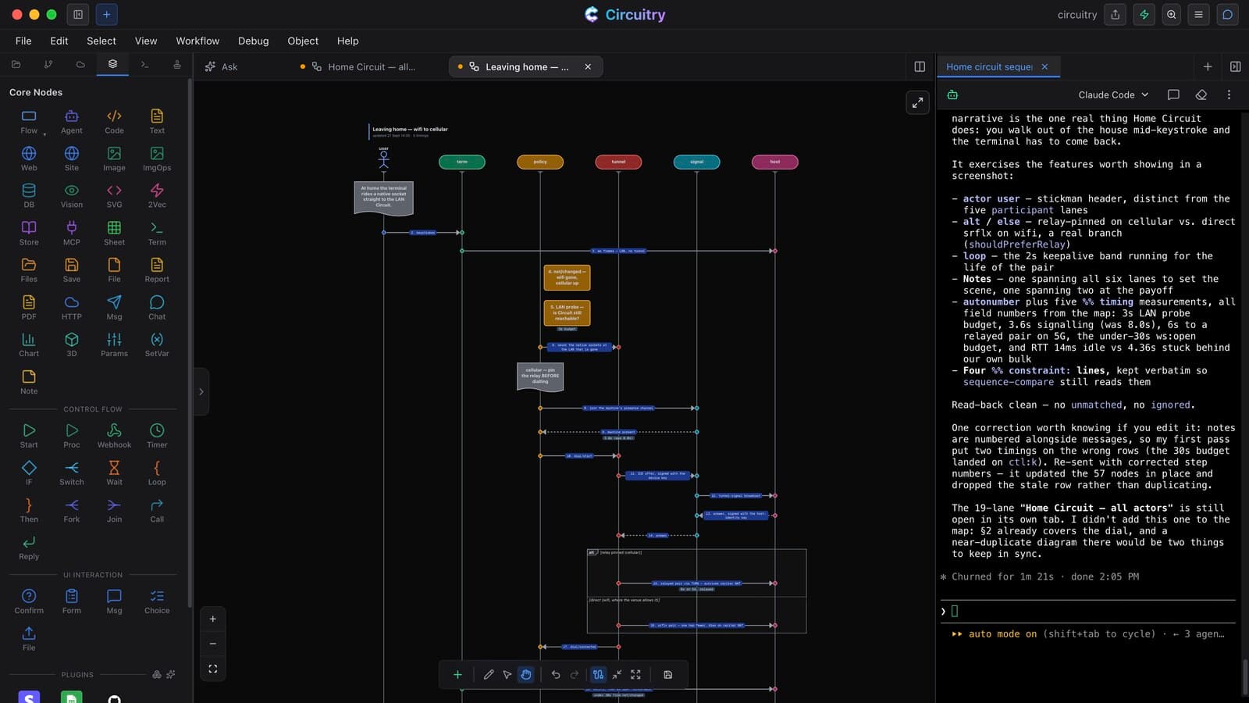Open the Workflow menu
This screenshot has width=1249, height=703.
(197, 41)
